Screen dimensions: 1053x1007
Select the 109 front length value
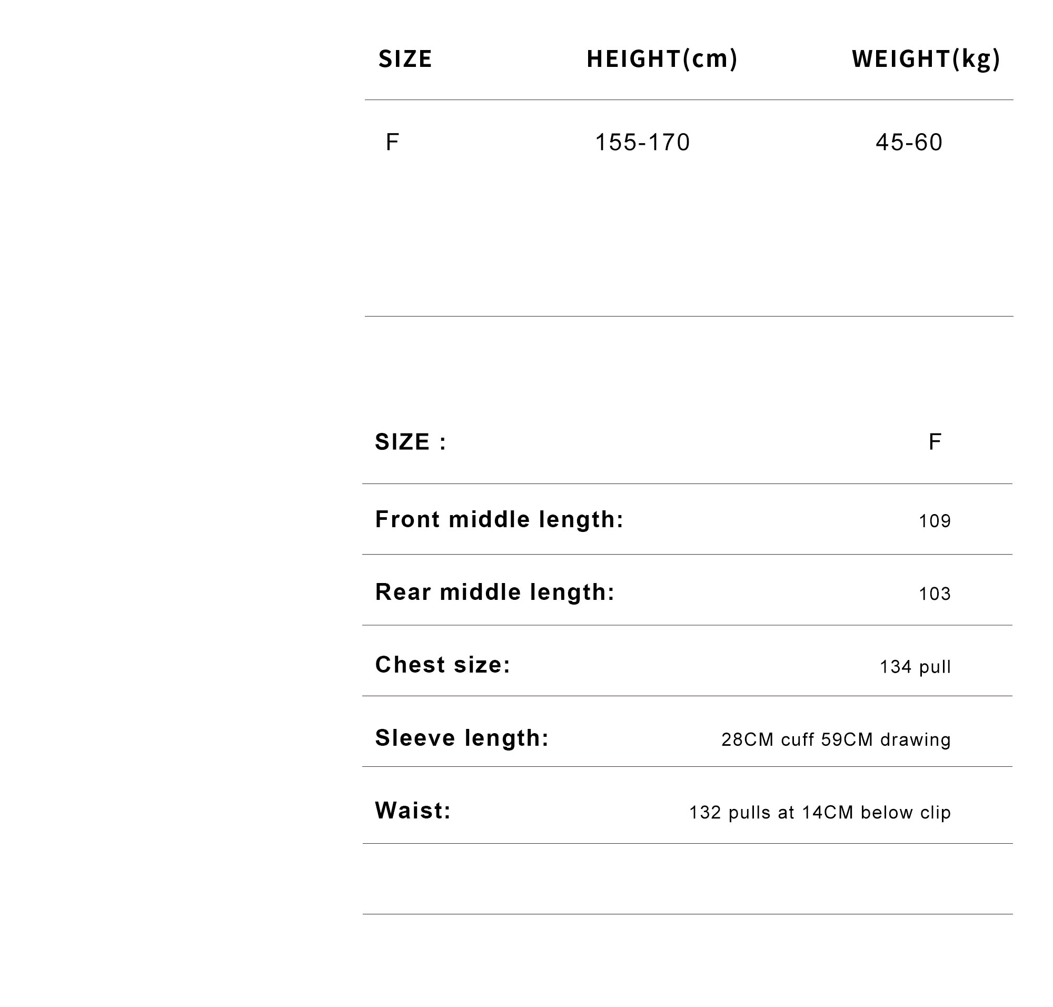[935, 521]
